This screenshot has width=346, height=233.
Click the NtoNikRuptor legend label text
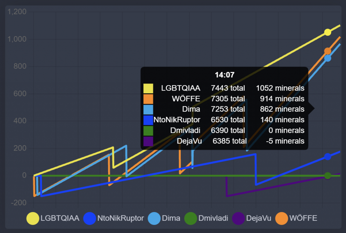[x=121, y=218]
